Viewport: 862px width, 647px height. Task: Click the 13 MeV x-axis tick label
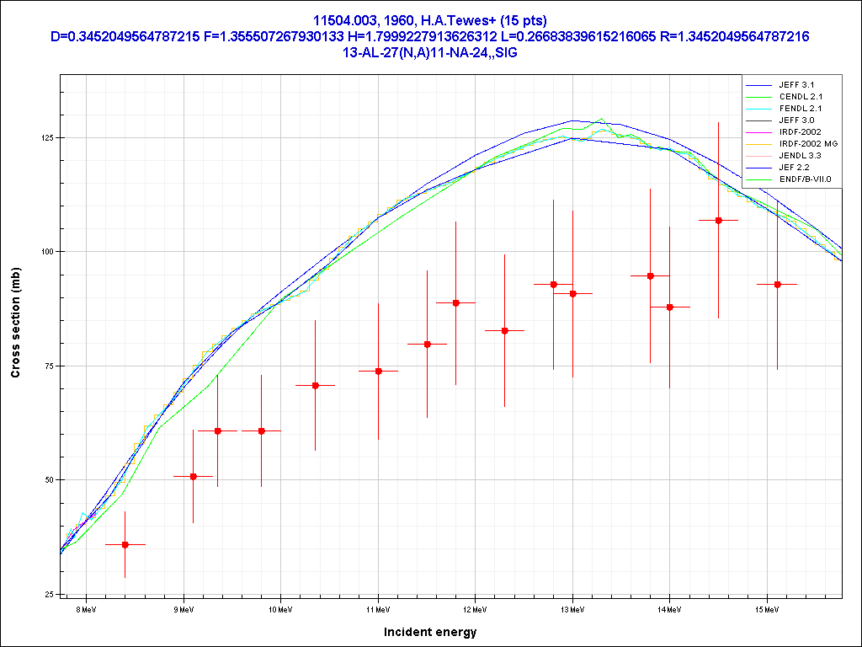pyautogui.click(x=572, y=608)
